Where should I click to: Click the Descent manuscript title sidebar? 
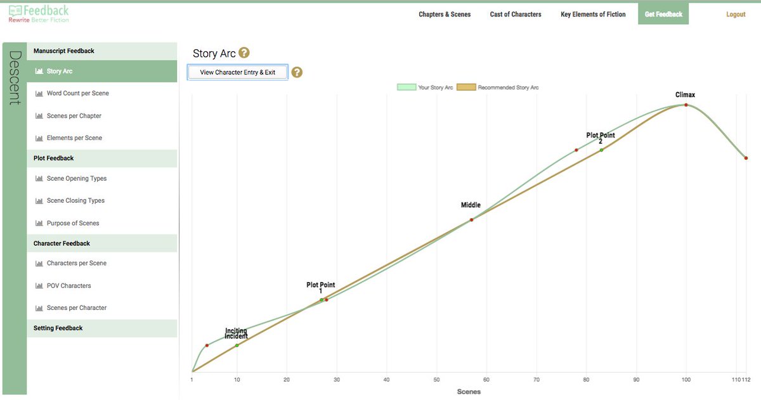coord(15,219)
